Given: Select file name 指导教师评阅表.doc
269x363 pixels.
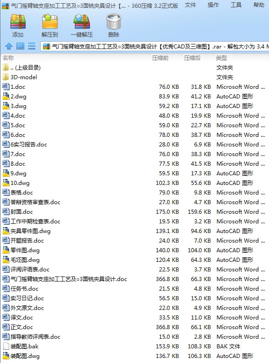Looking at the screenshot, I should point(35,336).
